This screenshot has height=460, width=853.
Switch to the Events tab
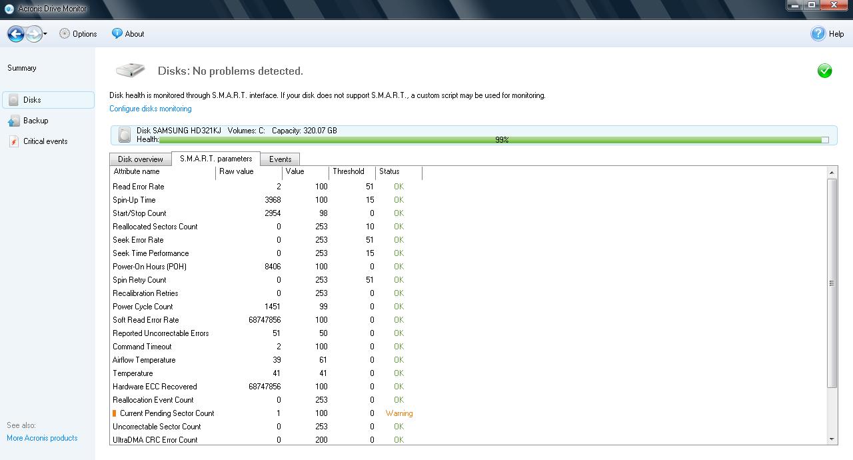tap(280, 159)
